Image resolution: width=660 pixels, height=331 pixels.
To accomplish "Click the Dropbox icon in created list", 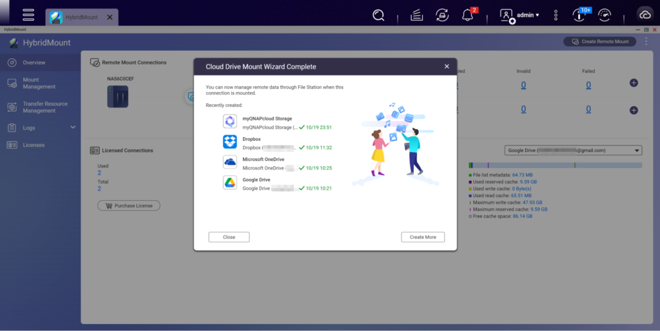I will click(x=230, y=142).
